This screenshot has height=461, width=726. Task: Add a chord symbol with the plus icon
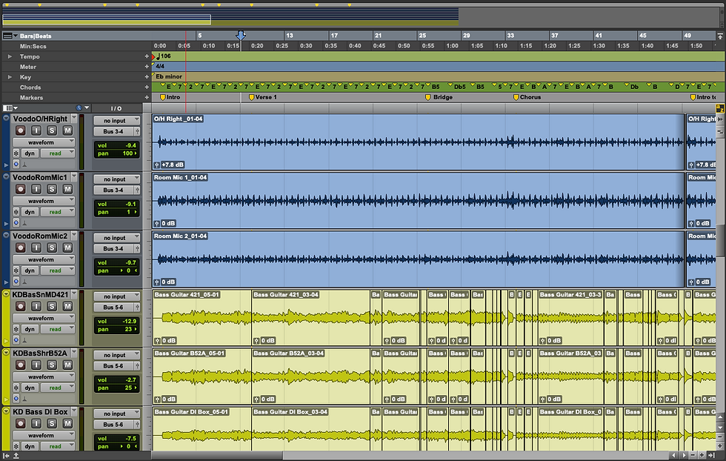pos(147,87)
